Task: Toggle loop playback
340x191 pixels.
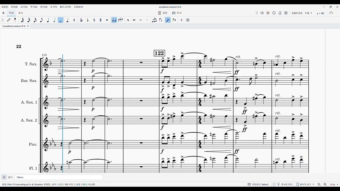Action: [x=274, y=13]
